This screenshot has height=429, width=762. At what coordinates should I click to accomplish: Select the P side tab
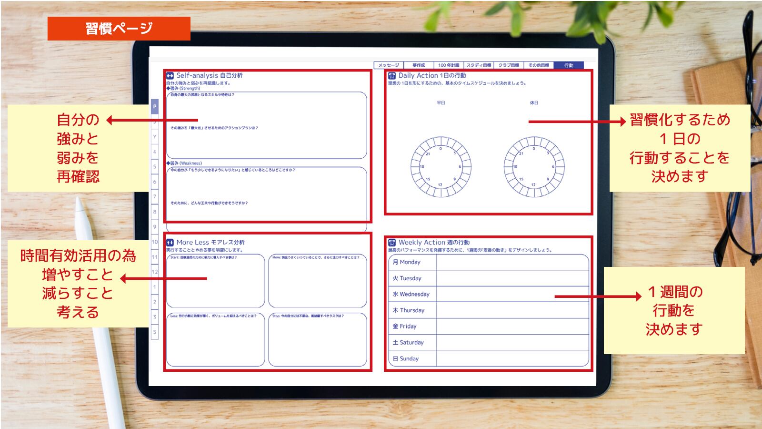point(154,107)
